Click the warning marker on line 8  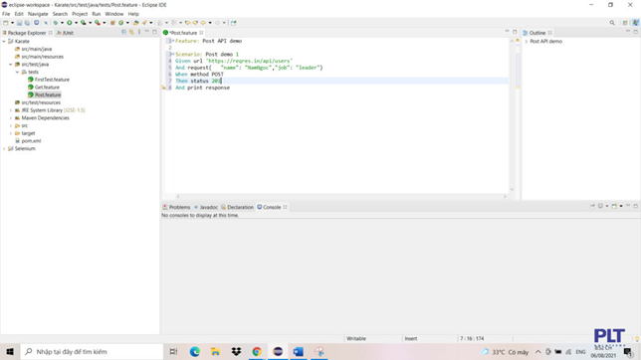[x=163, y=88]
